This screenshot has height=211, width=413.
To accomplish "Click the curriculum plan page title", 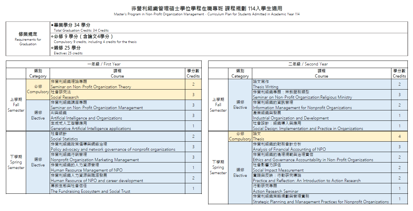I will [206, 8].
